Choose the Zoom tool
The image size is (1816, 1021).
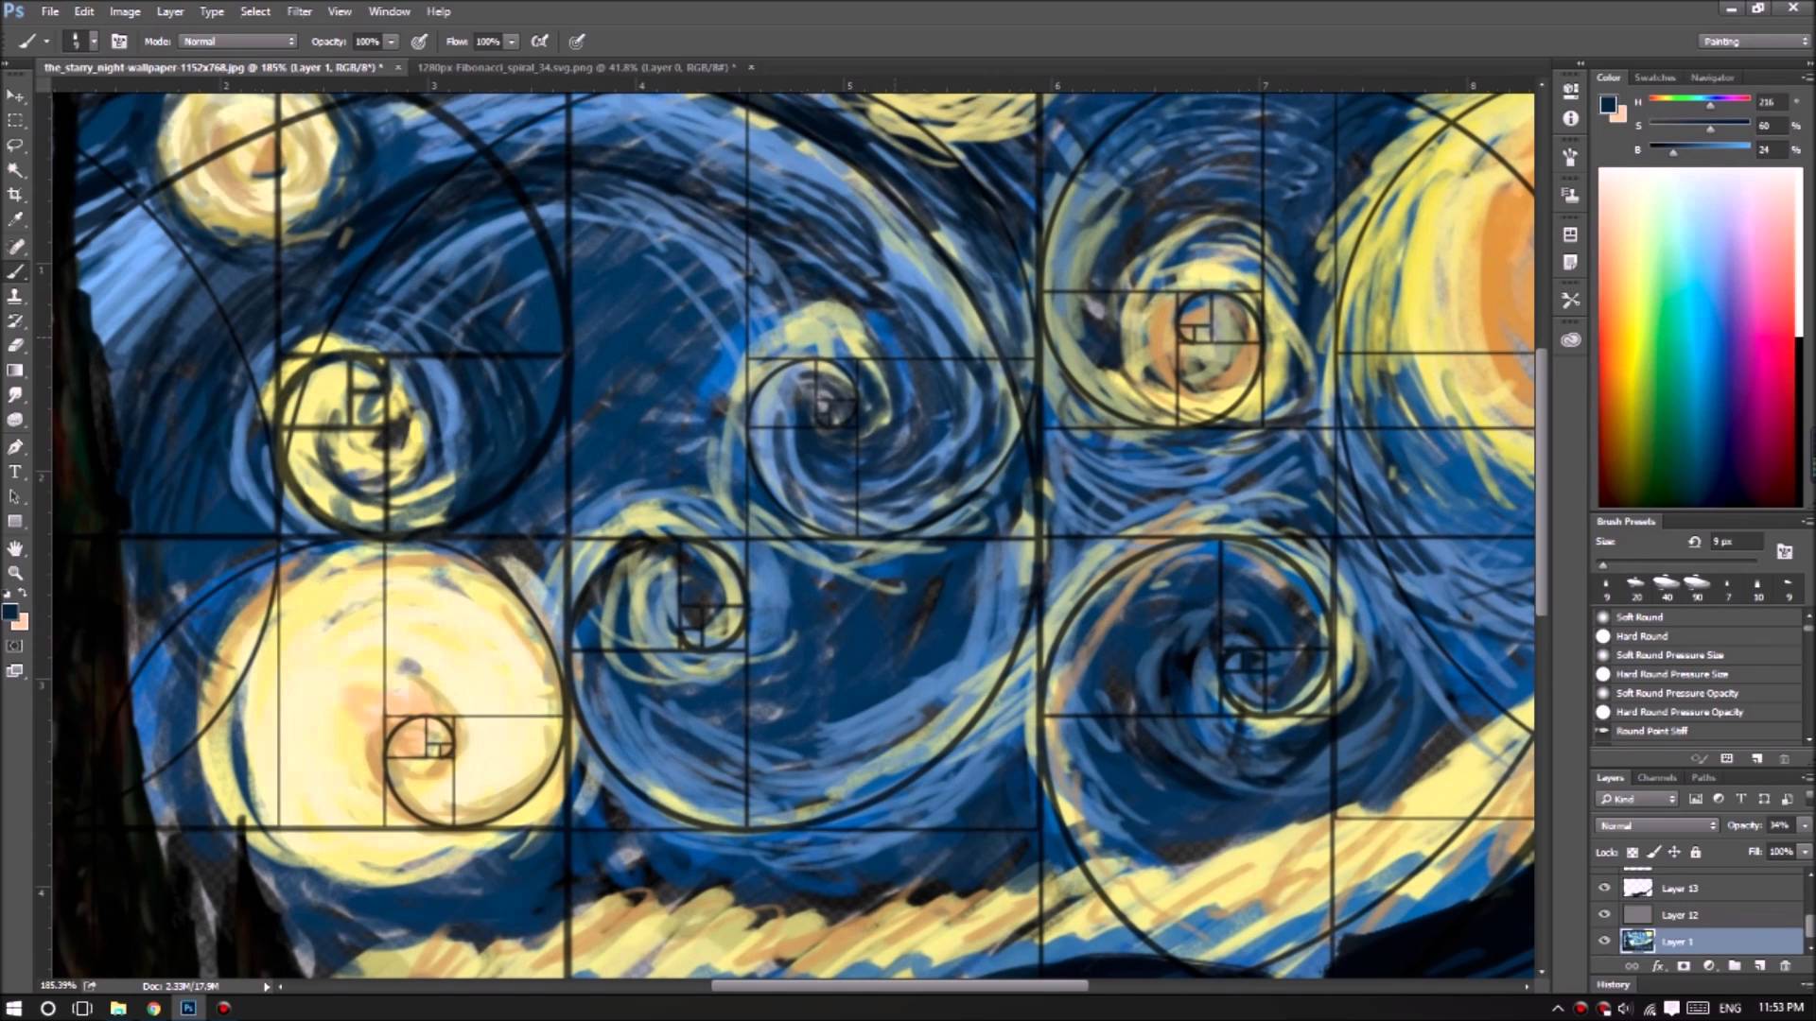click(x=16, y=573)
